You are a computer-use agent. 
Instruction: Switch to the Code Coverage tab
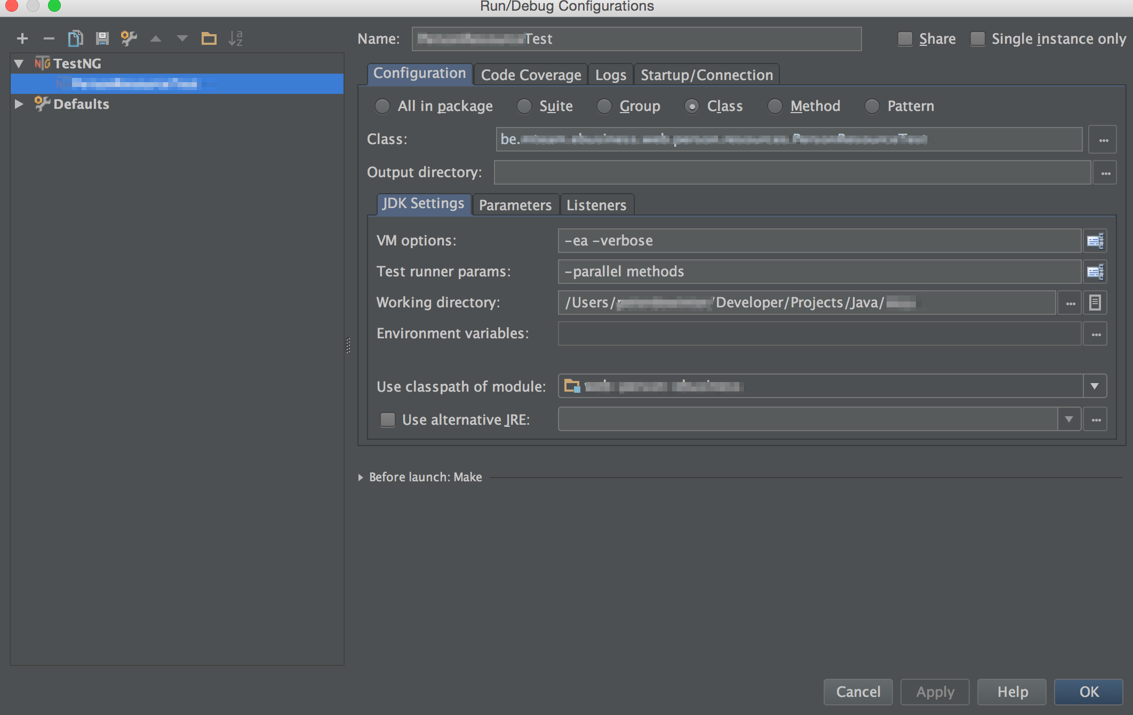click(x=531, y=75)
